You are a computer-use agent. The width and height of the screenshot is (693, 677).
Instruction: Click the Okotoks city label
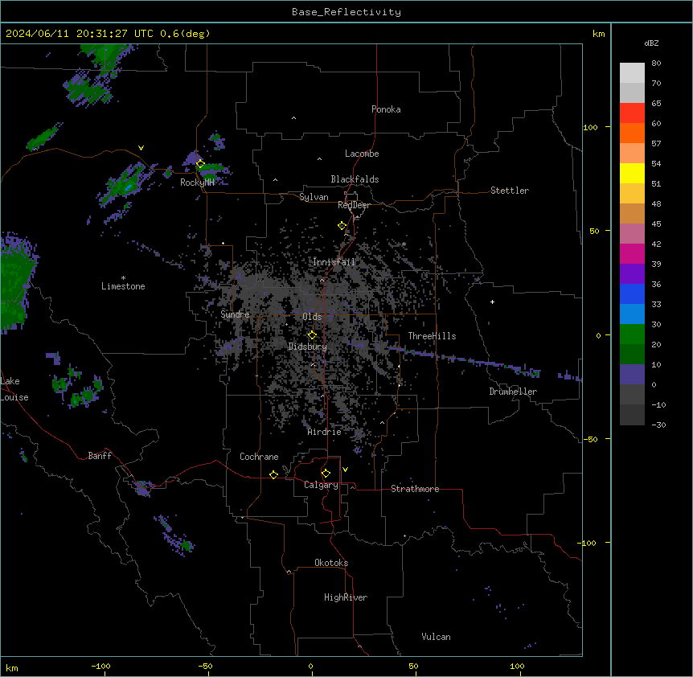331,563
